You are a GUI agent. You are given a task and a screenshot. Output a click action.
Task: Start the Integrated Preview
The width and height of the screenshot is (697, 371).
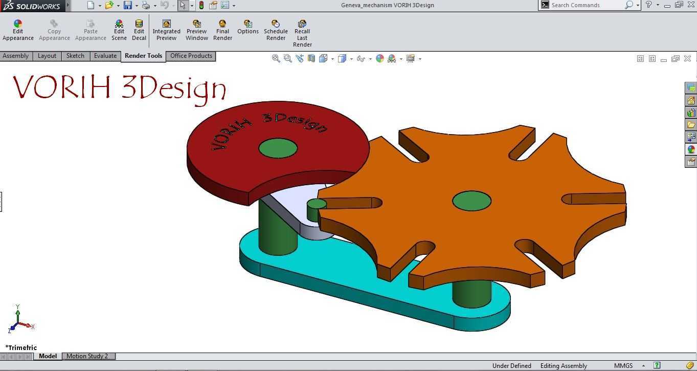166,30
